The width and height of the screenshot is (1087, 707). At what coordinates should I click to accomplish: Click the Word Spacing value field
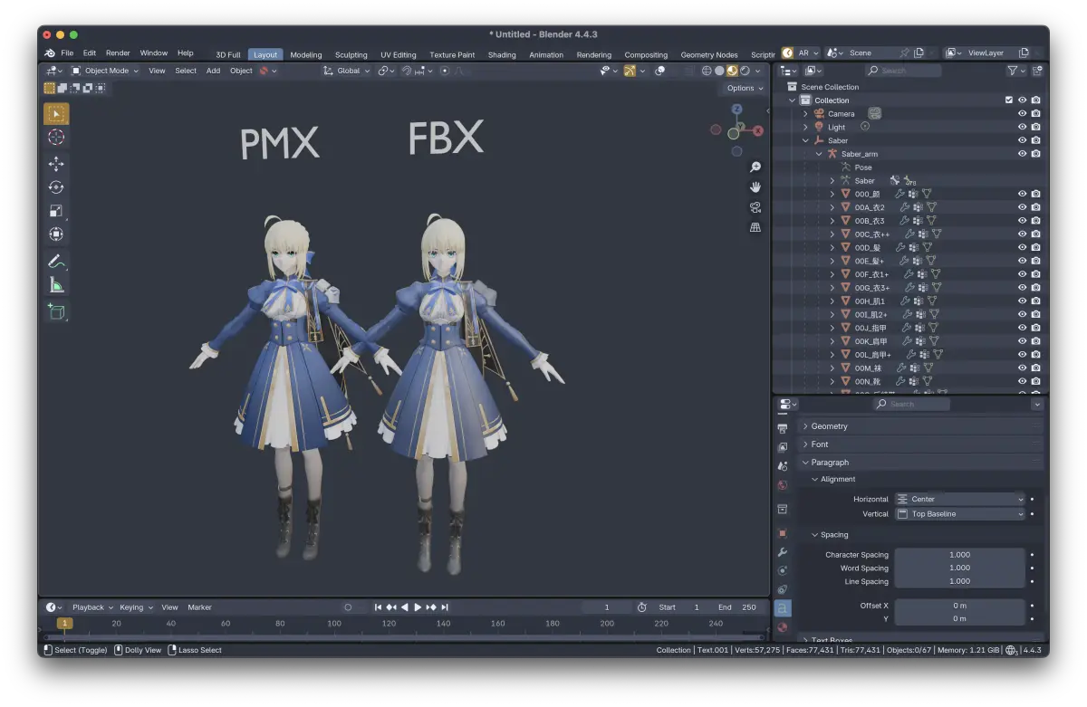[960, 568]
